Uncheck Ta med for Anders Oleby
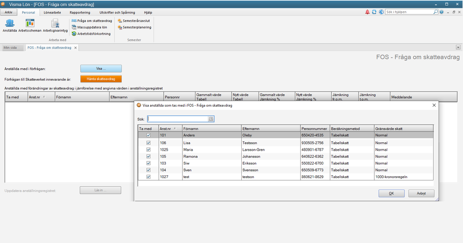This screenshot has width=463, height=243. pos(148,135)
